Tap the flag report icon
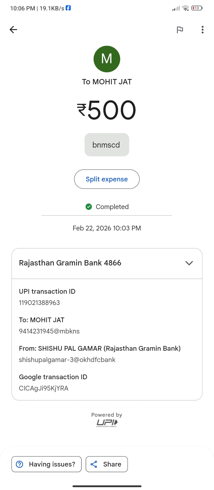 180,30
